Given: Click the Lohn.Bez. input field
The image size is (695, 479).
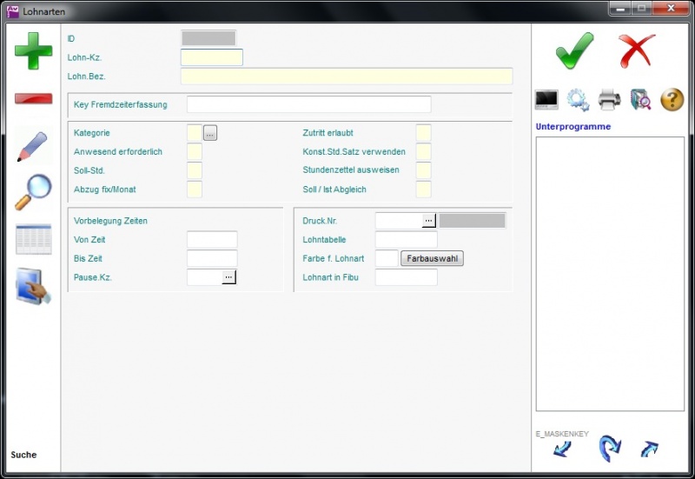Looking at the screenshot, I should point(346,77).
